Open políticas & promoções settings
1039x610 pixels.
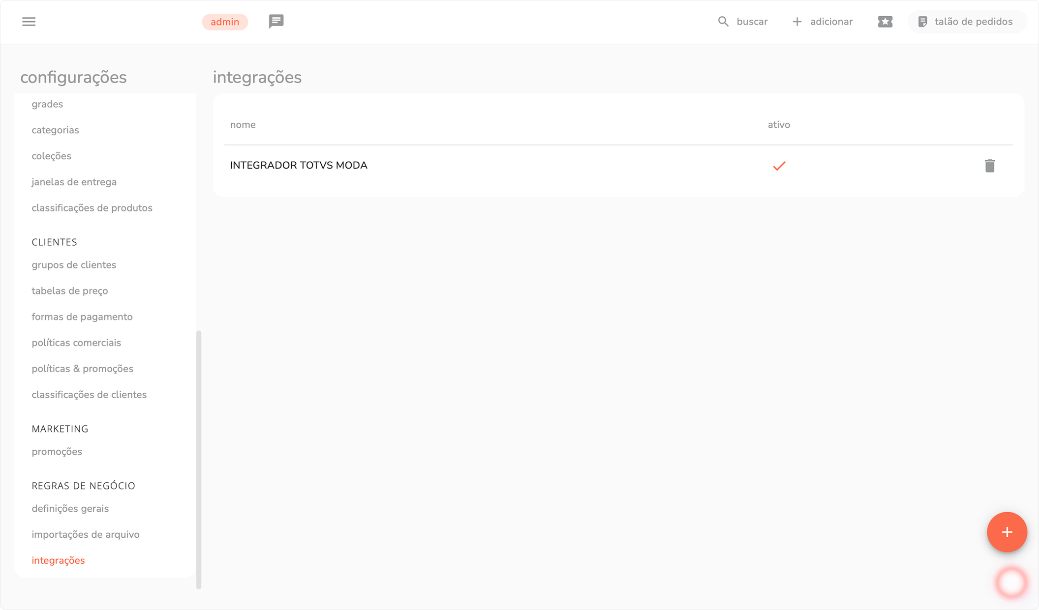(x=83, y=369)
